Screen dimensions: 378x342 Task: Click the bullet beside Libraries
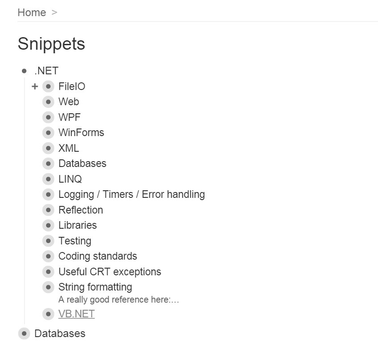[x=48, y=225]
